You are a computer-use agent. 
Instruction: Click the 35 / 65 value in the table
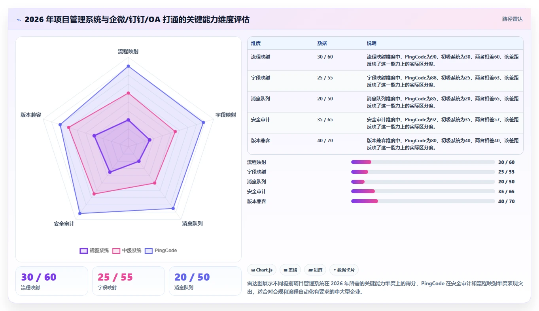tap(325, 120)
